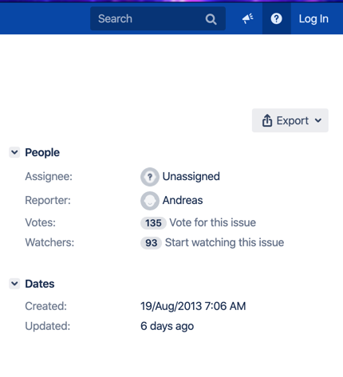This screenshot has height=377, width=343.
Task: Click Vote for this issue link
Action: (x=213, y=222)
